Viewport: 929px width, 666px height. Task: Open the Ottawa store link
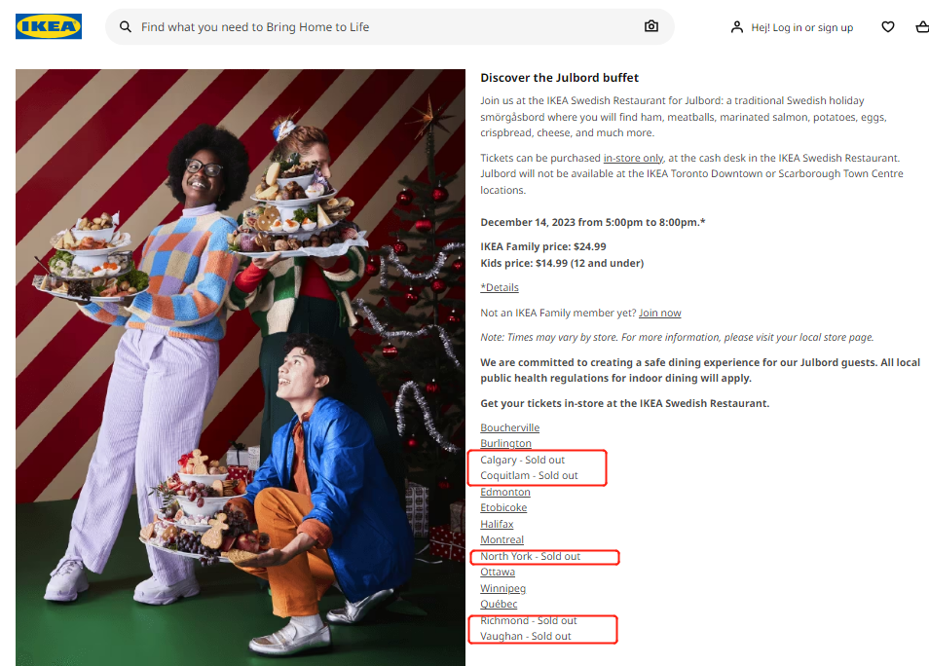point(497,572)
